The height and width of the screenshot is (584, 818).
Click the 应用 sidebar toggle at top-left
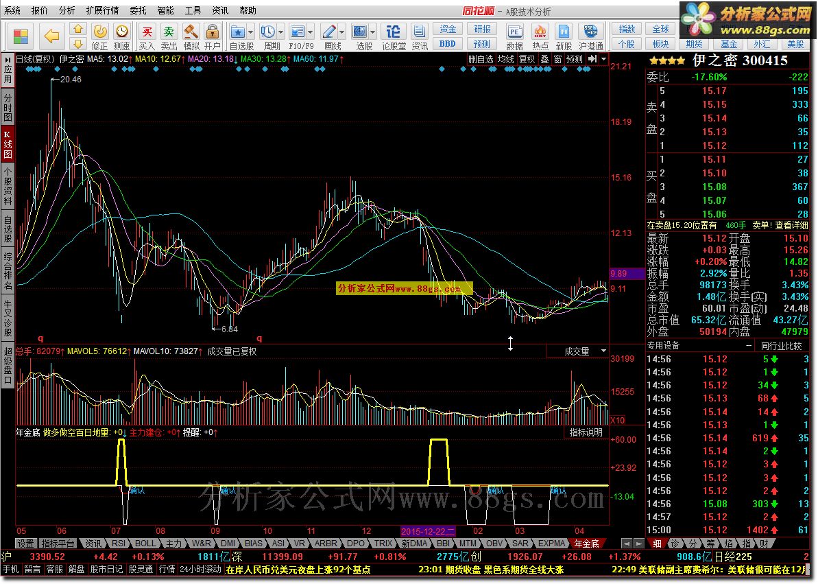point(8,70)
